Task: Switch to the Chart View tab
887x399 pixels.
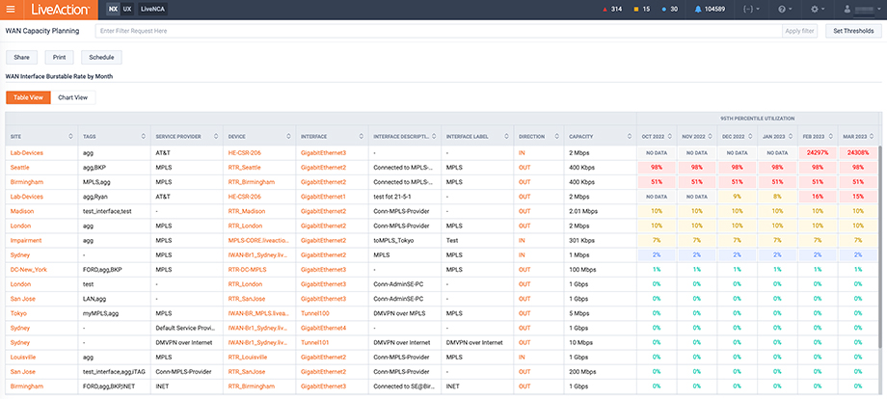Action: pos(73,97)
